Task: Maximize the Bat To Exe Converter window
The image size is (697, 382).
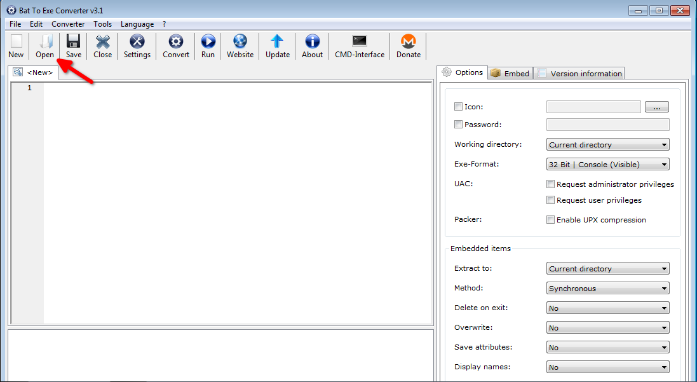Action: (660, 11)
